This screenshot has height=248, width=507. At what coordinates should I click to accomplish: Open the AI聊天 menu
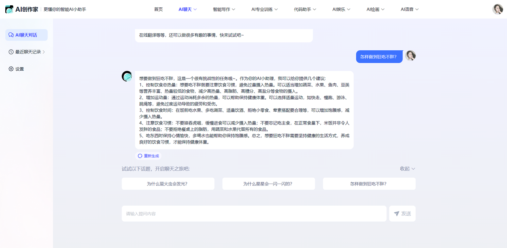[188, 9]
